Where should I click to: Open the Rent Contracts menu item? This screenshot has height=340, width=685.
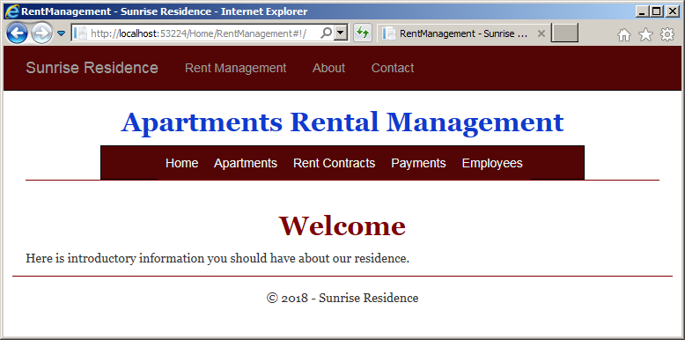(335, 163)
